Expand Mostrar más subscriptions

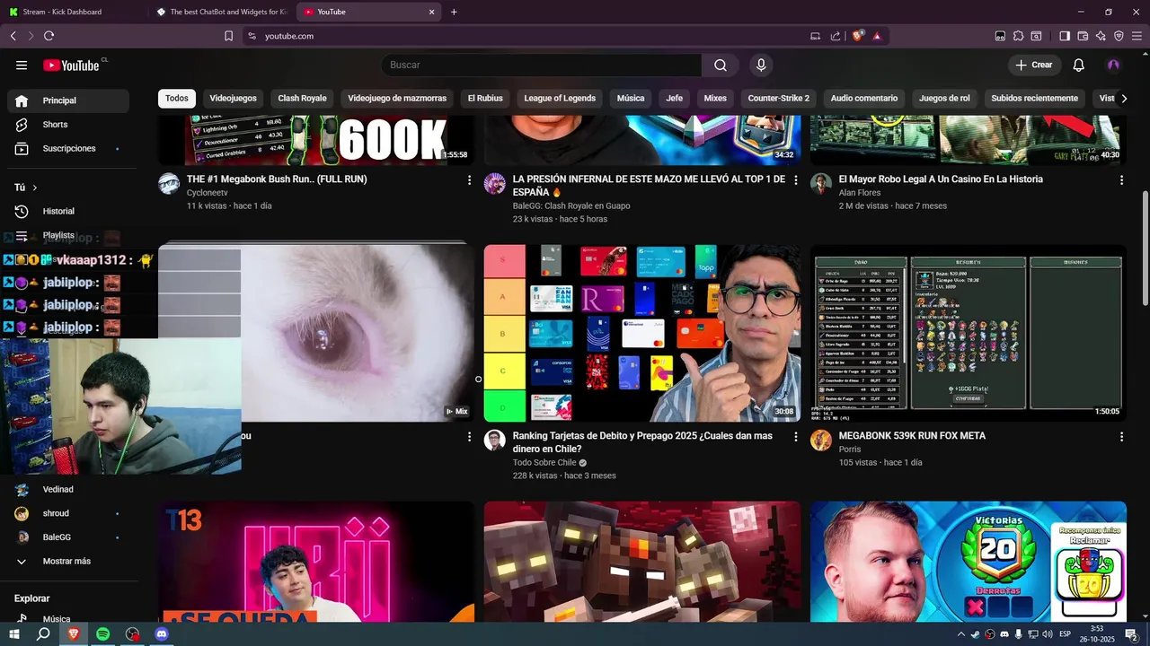tap(68, 561)
